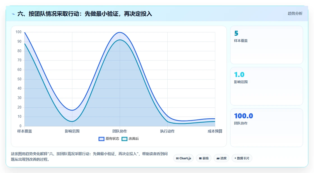Click the 成本预算 x-axis label
314x173 pixels.
tap(215, 131)
